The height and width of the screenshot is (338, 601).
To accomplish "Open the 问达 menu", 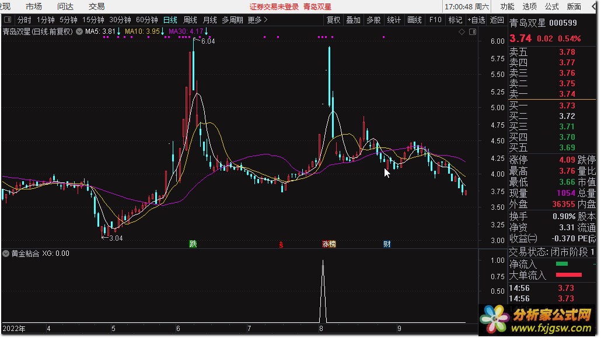I will click(65, 6).
